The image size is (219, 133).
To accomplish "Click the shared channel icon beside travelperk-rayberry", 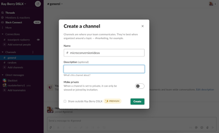I will pyautogui.click(x=38, y=40).
